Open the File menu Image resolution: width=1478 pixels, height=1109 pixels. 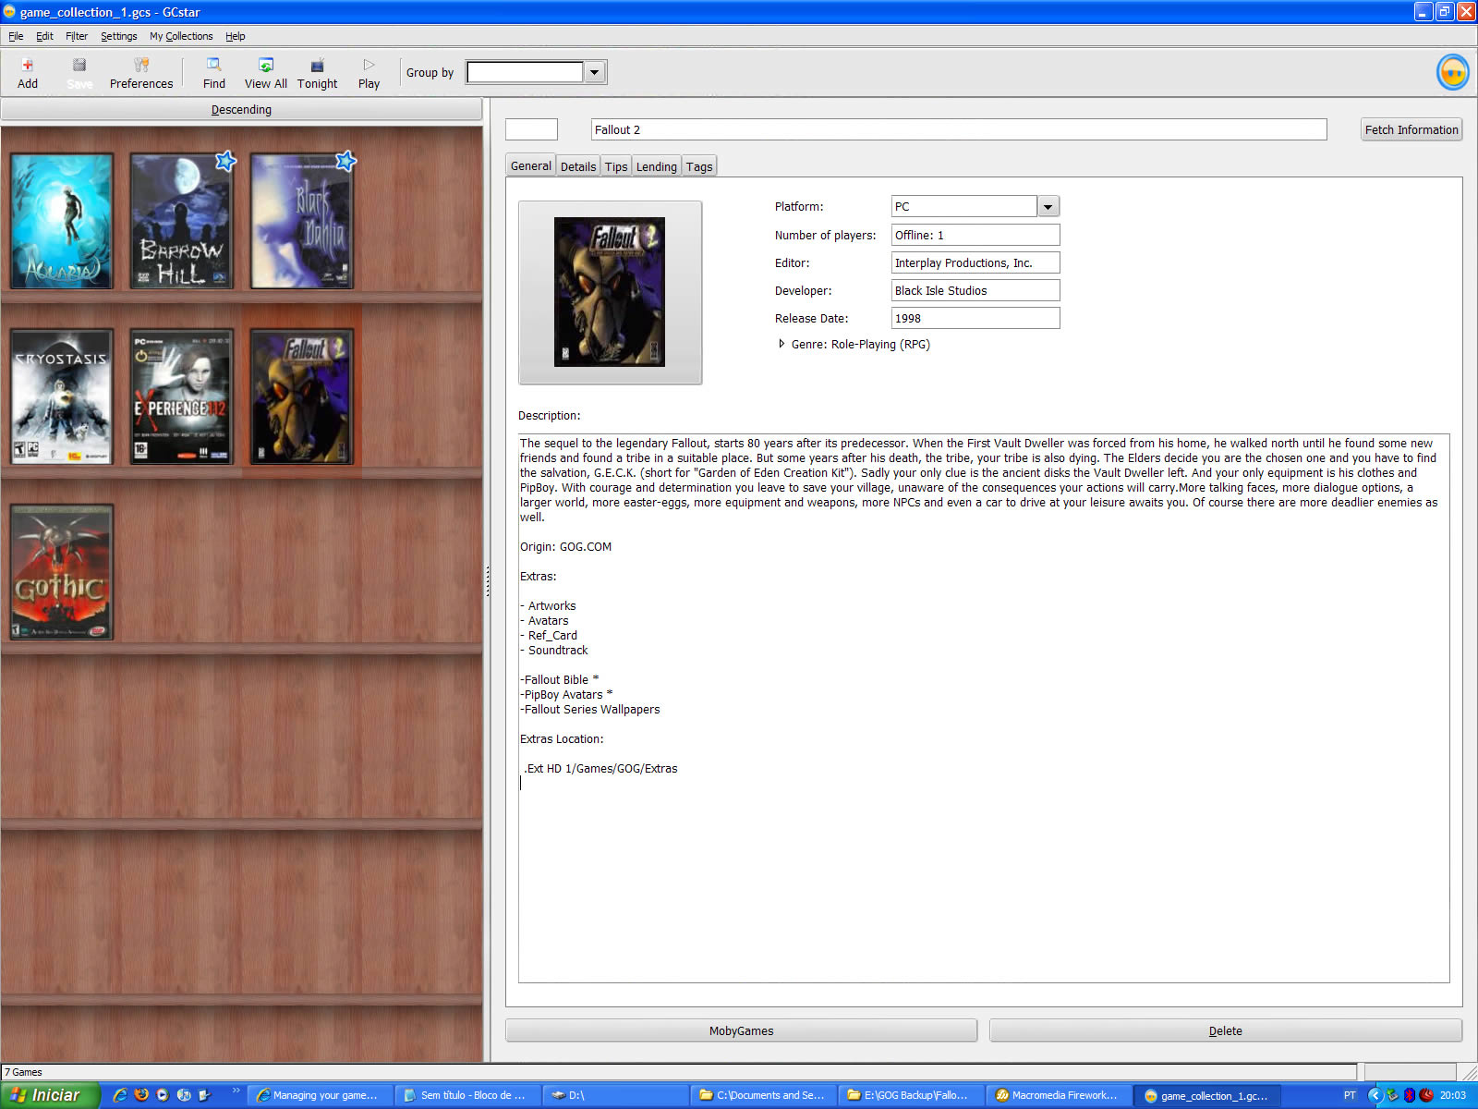pyautogui.click(x=16, y=36)
